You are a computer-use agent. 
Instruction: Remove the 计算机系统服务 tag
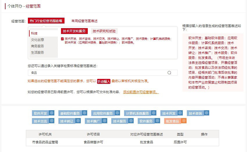point(153,113)
